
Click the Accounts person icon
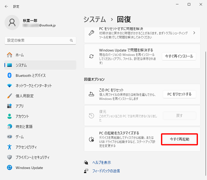pos(10,116)
